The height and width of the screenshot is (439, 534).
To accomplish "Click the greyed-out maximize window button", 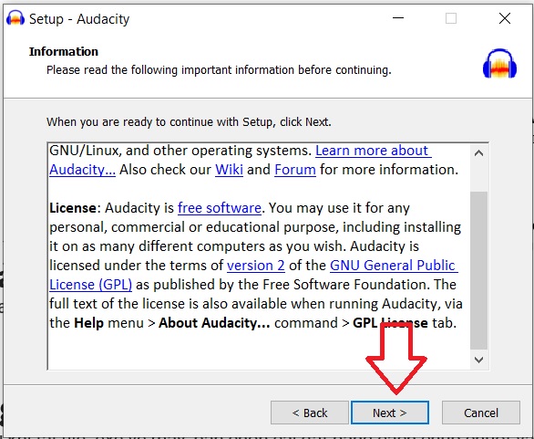I will [450, 18].
